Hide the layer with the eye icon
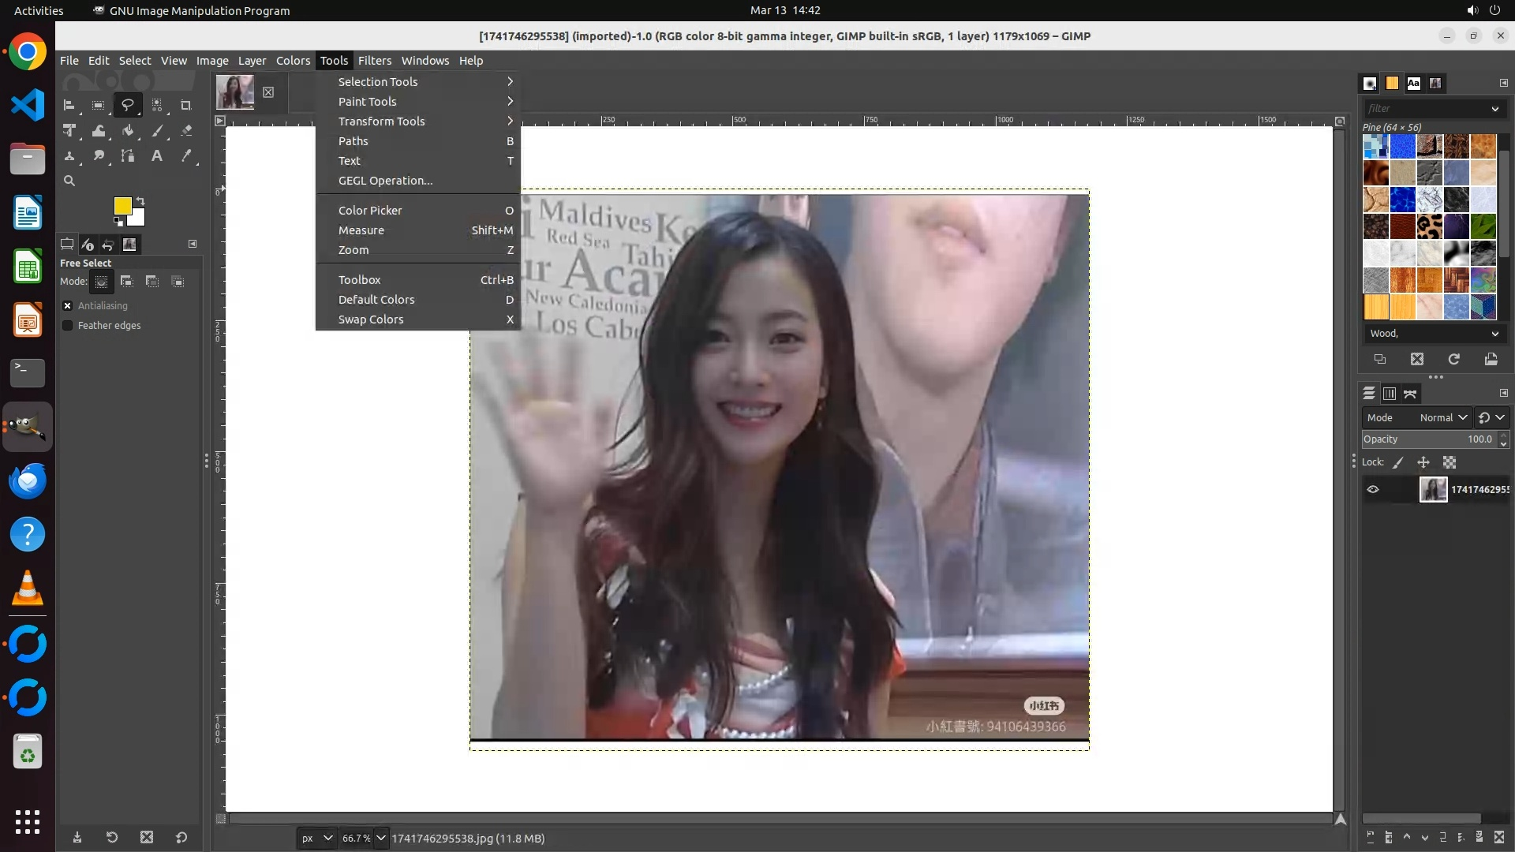This screenshot has width=1515, height=852. [x=1373, y=489]
